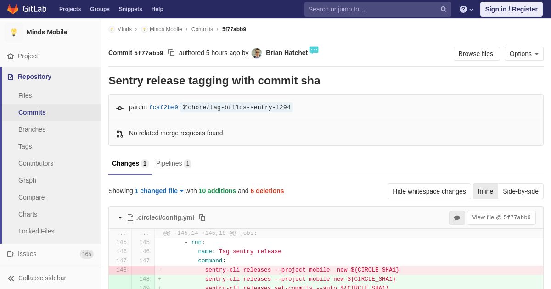551x289 pixels.
Task: Click old line number 148 in diff
Action: tap(121, 270)
